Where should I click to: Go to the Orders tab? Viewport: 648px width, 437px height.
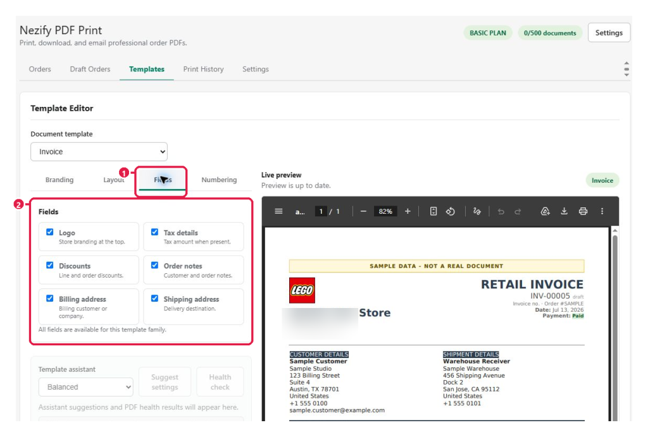(40, 69)
